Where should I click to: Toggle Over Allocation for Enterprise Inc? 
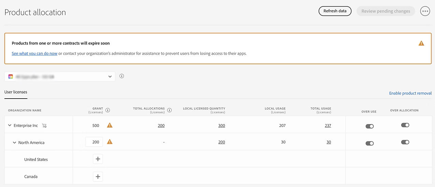point(405,125)
